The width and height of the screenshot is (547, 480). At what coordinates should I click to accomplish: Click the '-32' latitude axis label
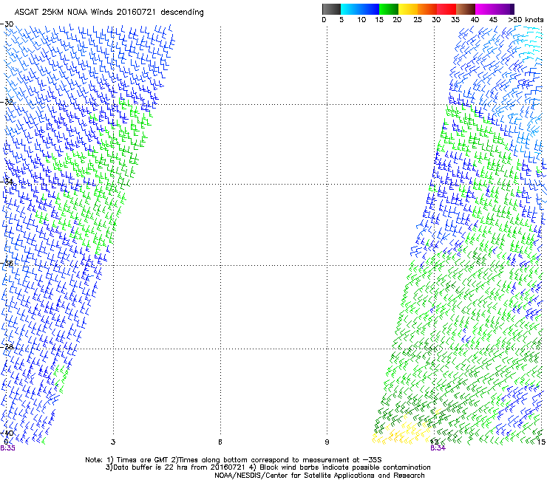point(7,102)
